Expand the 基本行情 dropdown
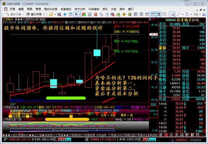The image size is (208, 144). click(23, 14)
